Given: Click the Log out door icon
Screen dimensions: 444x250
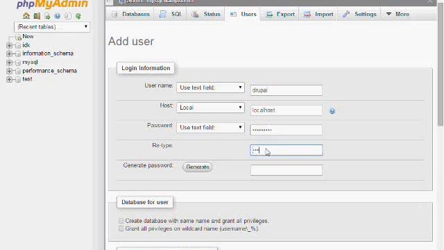Looking at the screenshot, I should (x=37, y=16).
